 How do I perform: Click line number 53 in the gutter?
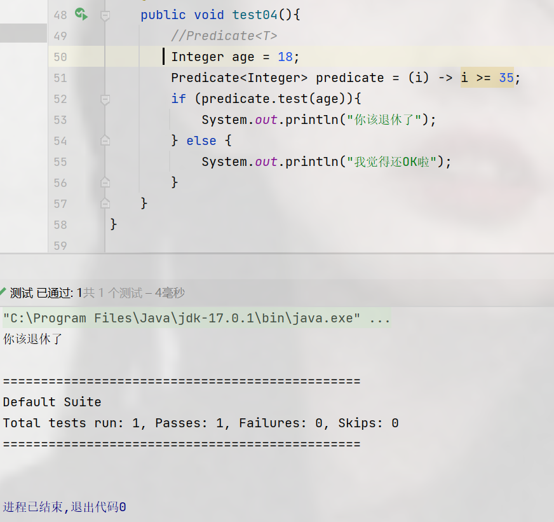[x=60, y=120]
